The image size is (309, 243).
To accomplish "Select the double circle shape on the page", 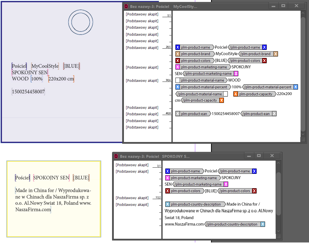I will click(81, 22).
